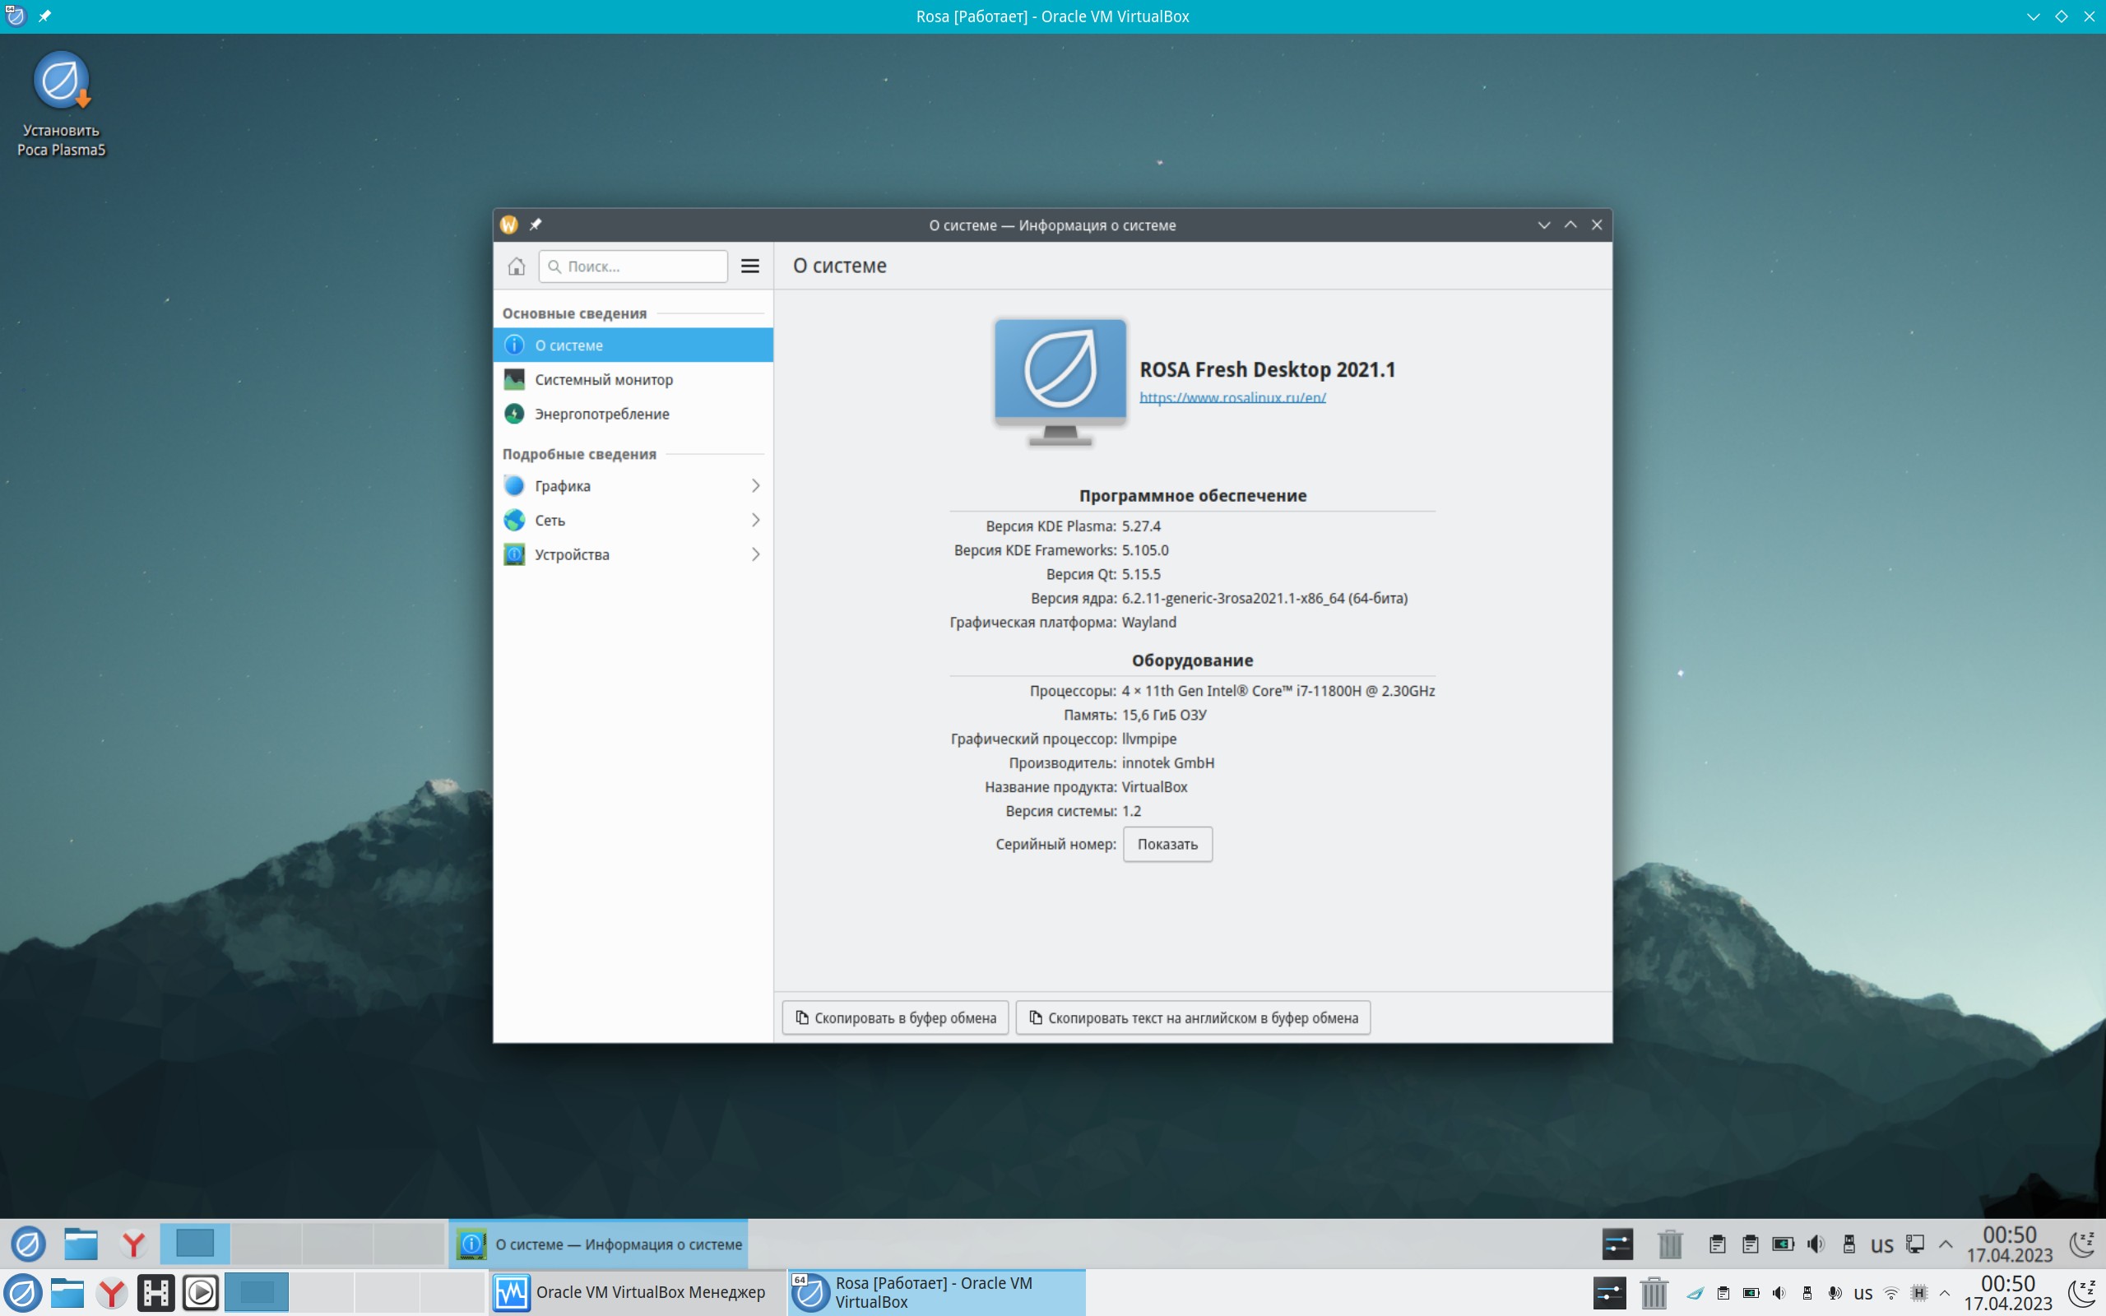
Task: Open guest trash icon in panel
Action: coord(1670,1244)
